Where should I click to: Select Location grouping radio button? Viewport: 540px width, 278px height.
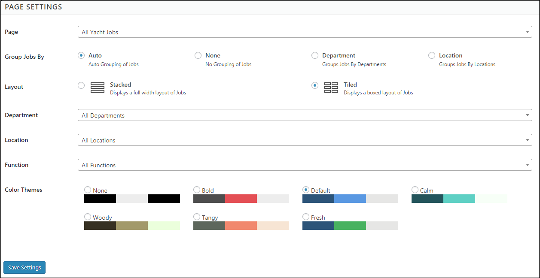(432, 55)
